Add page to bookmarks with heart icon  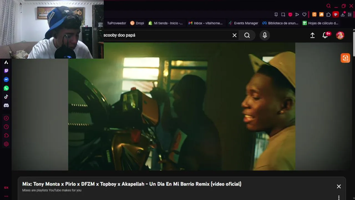(304, 14)
